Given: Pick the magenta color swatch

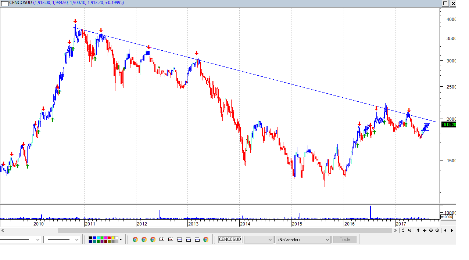Looking at the screenshot, I should pyautogui.click(x=106, y=238).
